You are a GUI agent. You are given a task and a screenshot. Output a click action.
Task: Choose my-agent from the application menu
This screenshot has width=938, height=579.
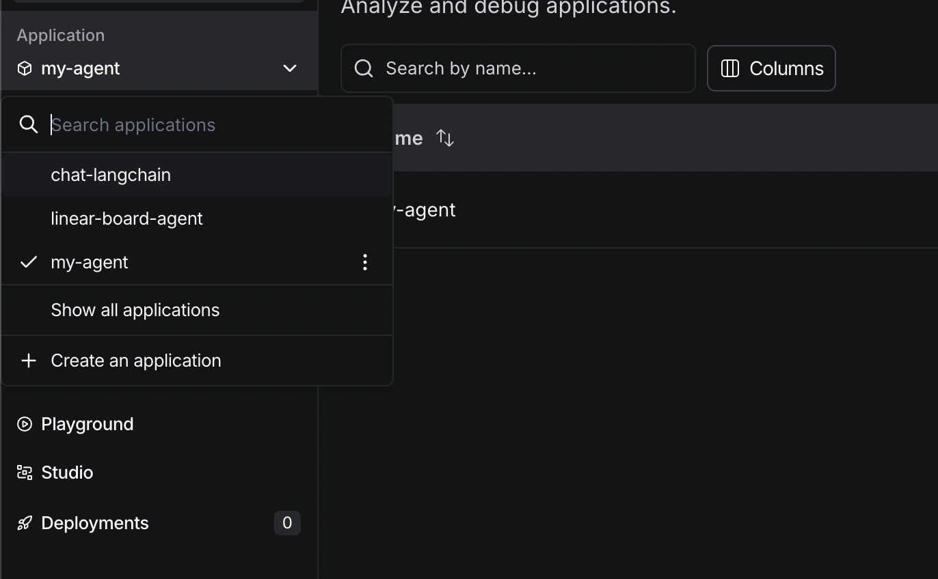(89, 262)
